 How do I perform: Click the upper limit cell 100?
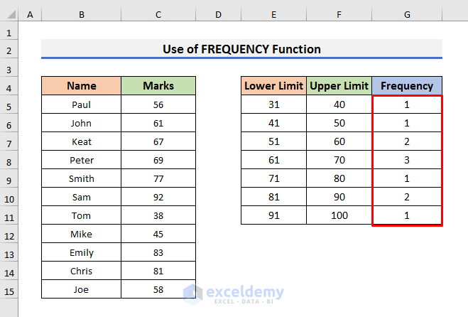339,215
